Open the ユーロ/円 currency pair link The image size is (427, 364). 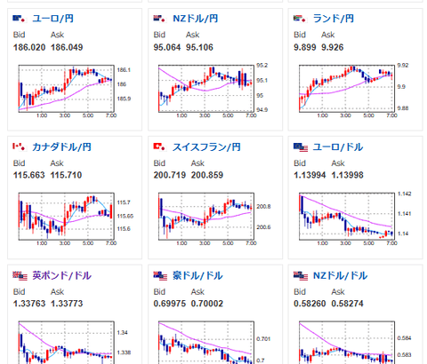pos(52,19)
